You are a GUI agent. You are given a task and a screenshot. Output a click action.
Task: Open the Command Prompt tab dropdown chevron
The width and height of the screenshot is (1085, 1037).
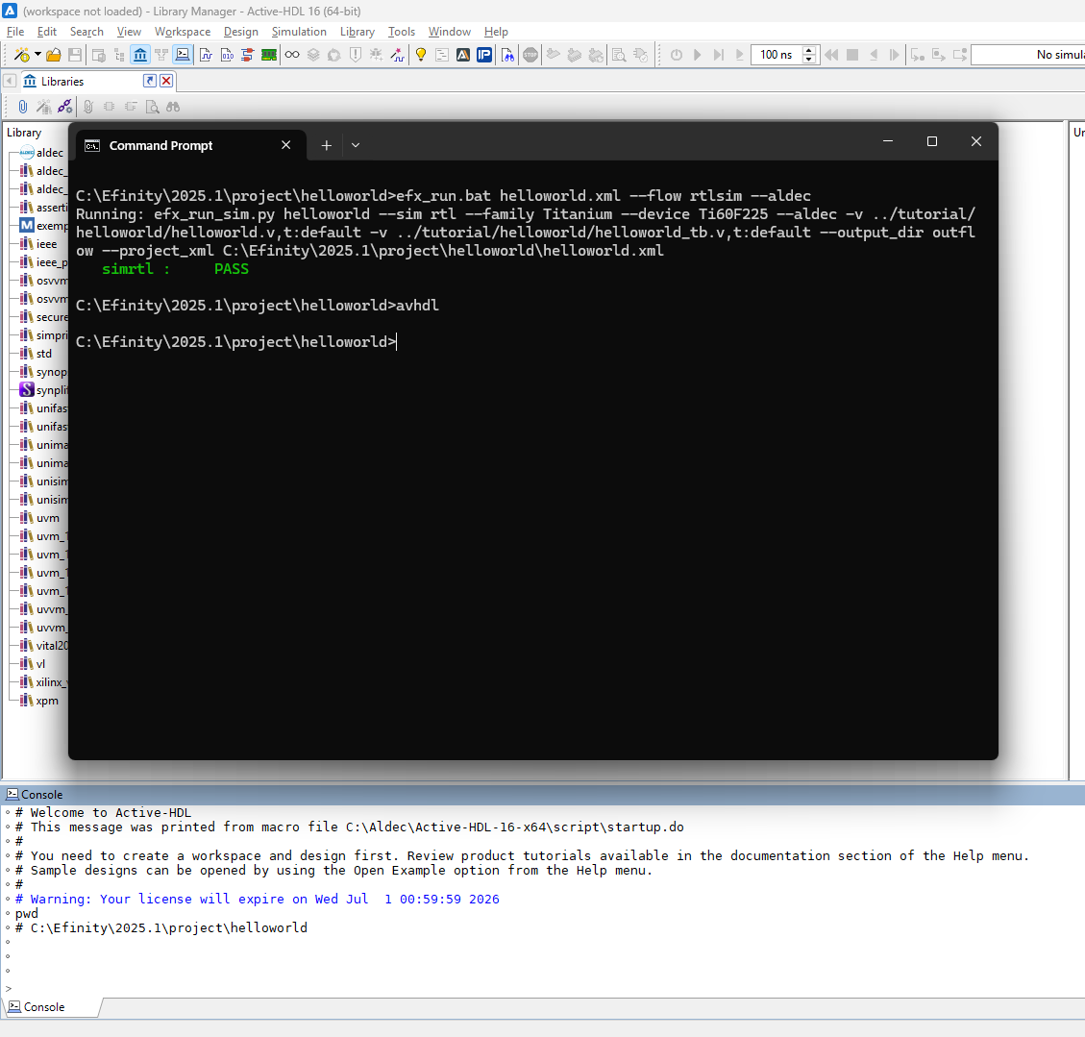point(356,145)
